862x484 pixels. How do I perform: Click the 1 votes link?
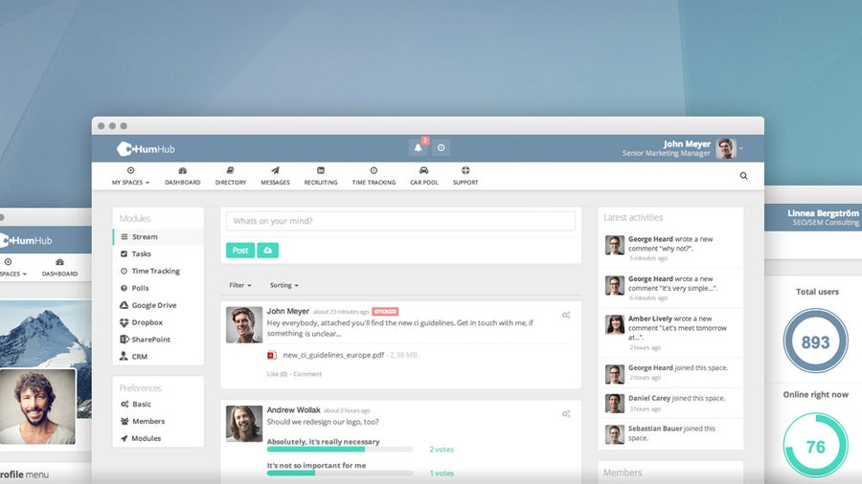(x=442, y=473)
